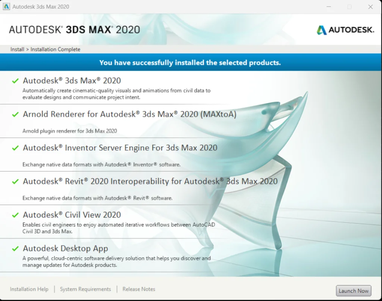
Task: Select the Autodesk Desktop App title
Action: 65,249
